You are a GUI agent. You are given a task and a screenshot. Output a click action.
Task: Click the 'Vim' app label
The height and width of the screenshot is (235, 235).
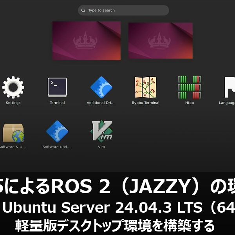coord(101,147)
